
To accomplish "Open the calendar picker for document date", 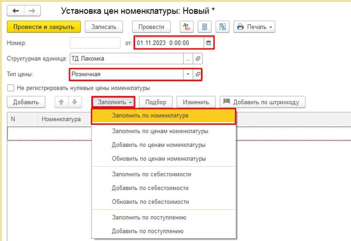I will 208,43.
